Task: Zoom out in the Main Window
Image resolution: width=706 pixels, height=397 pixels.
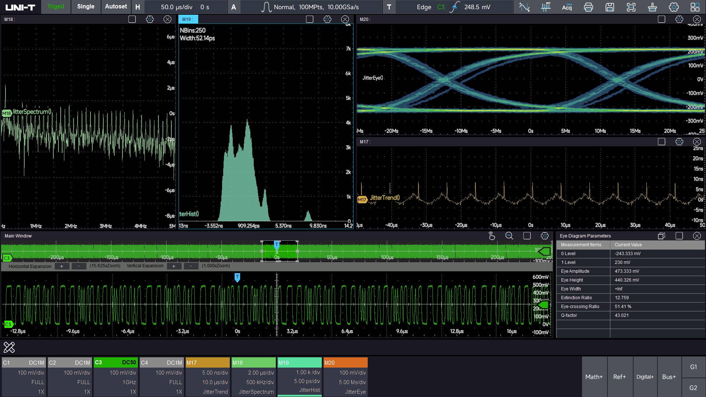Action: point(509,236)
